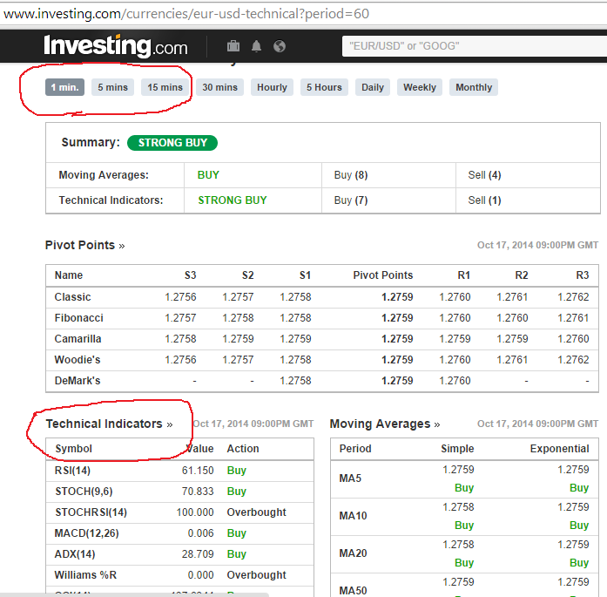Screen dimensions: 607x597
Task: Click the STOCHRSI(14) indicator row
Action: [180, 512]
